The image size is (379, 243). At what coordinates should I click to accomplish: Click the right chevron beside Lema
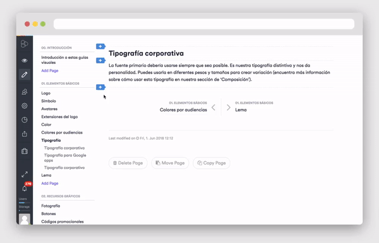click(x=229, y=107)
